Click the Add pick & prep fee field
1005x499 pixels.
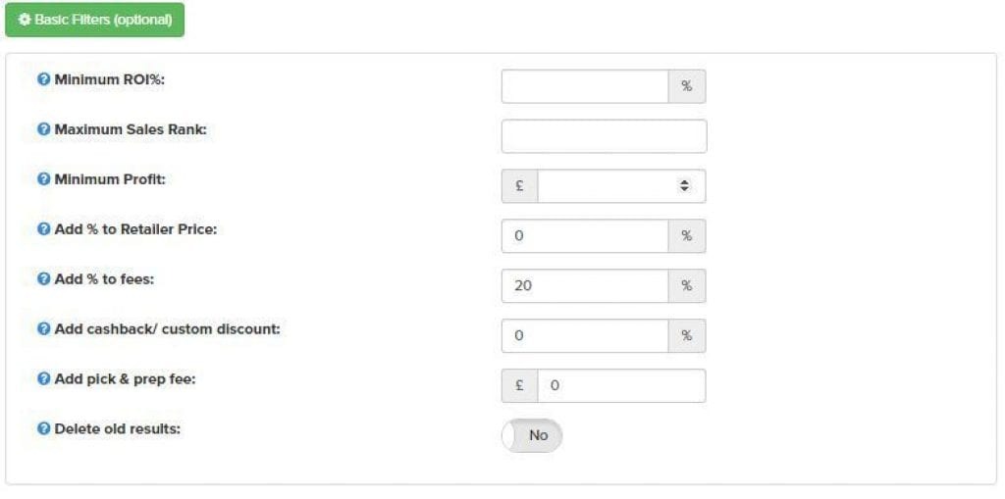(x=621, y=386)
